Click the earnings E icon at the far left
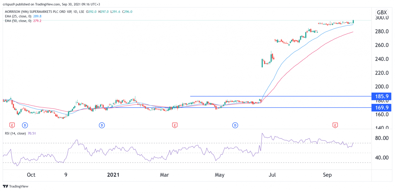 [12, 125]
